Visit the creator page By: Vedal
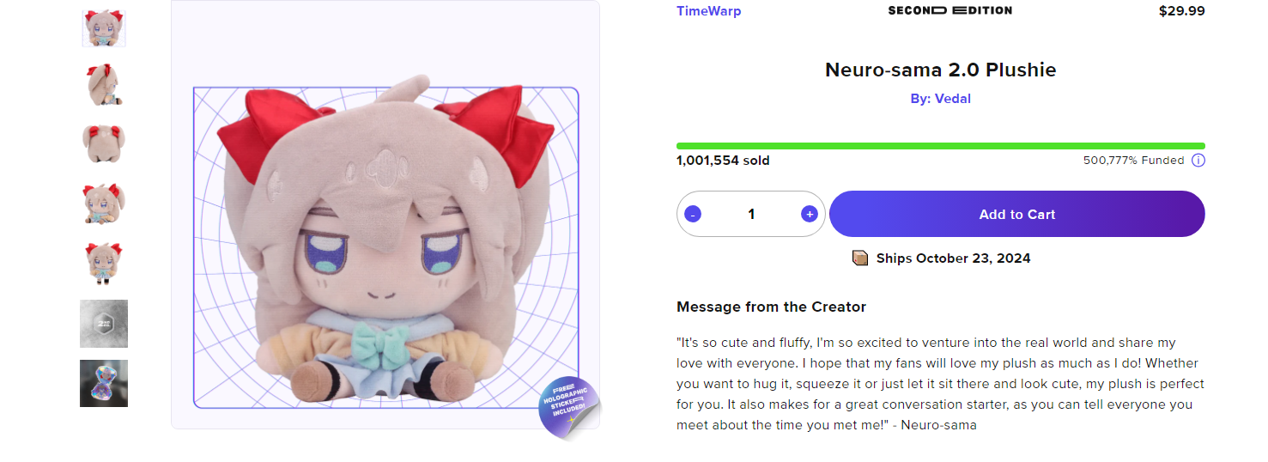 click(940, 99)
